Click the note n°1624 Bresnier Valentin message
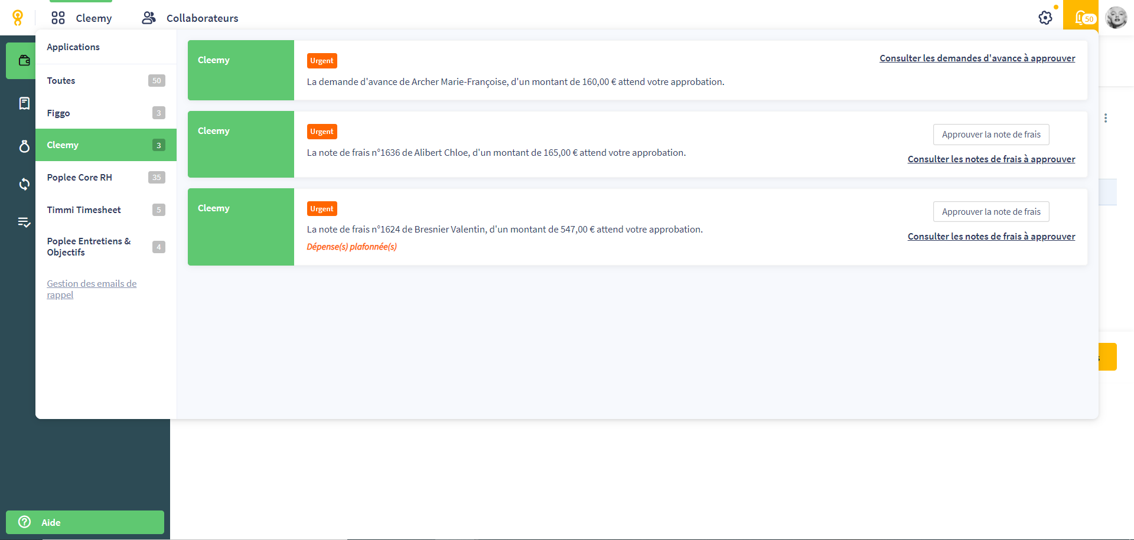 (504, 229)
